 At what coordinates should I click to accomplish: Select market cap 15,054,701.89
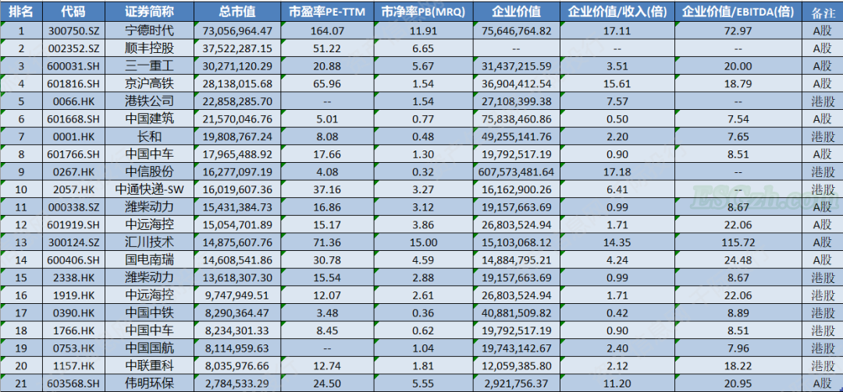pos(237,224)
